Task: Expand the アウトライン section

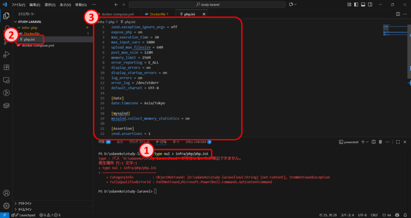Action: (x=25, y=204)
